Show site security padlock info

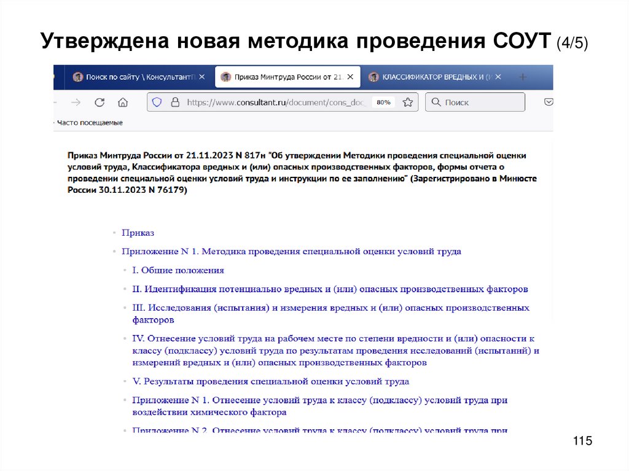click(175, 103)
